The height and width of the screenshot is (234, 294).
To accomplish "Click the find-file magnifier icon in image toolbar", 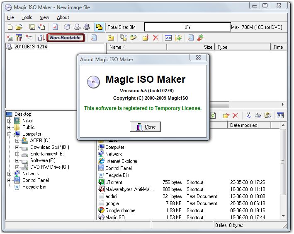I will point(191,38).
